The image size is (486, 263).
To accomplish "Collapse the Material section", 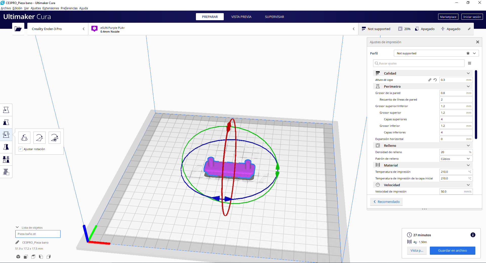I will [x=468, y=165].
